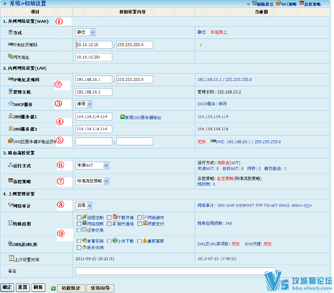Open the 常用DNS服务器地址 link
This screenshot has width=334, height=293.
(143, 117)
